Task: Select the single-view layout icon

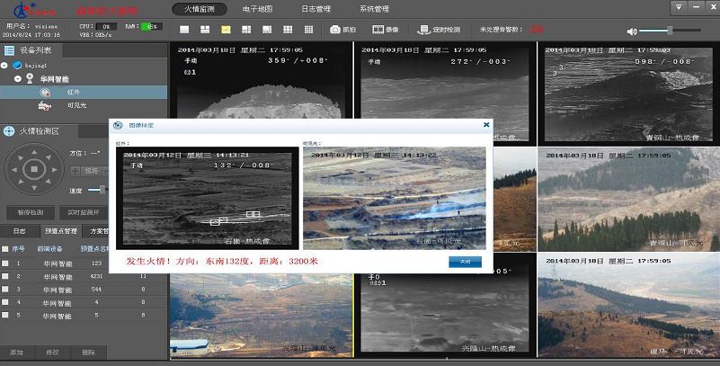Action: click(184, 30)
